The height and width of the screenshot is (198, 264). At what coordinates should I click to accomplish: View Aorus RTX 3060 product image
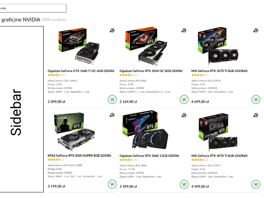(x=146, y=130)
